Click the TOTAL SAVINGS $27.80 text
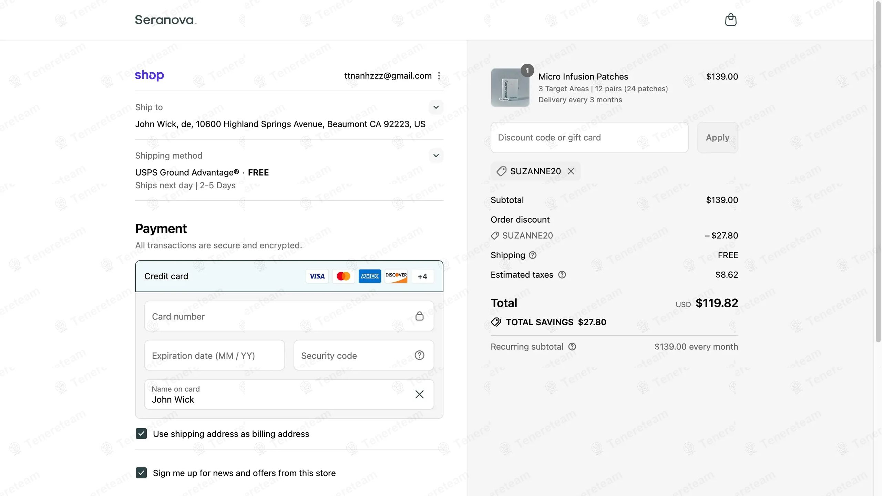Viewport: 882px width, 496px height. [556, 322]
